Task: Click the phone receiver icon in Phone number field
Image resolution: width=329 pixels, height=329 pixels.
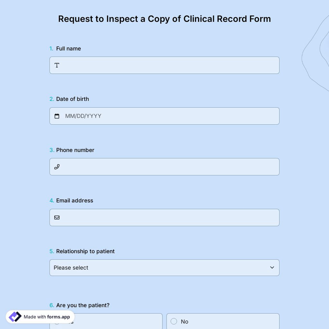Action: pyautogui.click(x=57, y=166)
